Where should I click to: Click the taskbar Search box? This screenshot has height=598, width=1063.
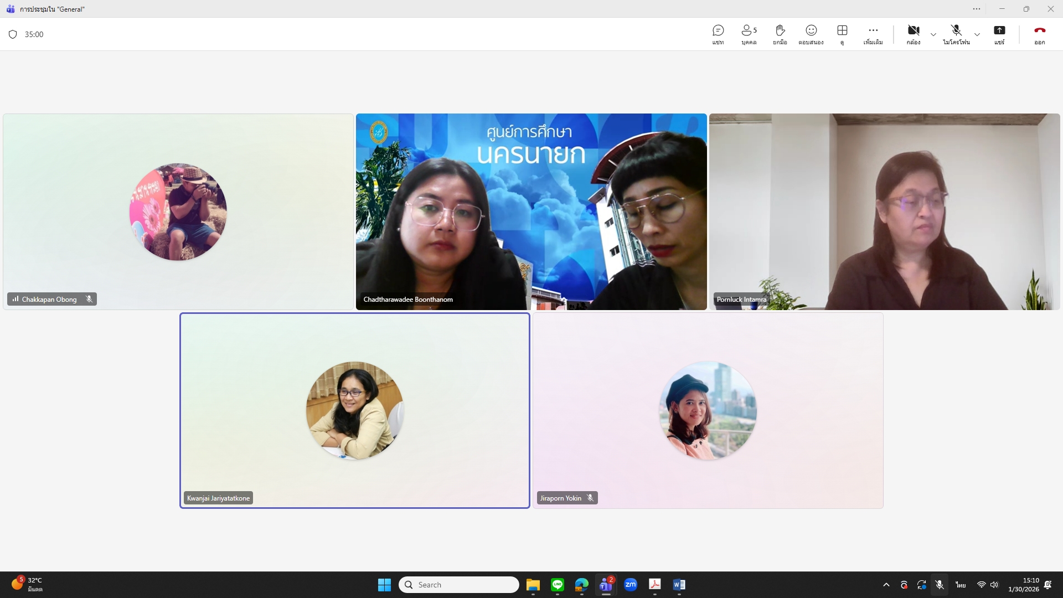[458, 585]
